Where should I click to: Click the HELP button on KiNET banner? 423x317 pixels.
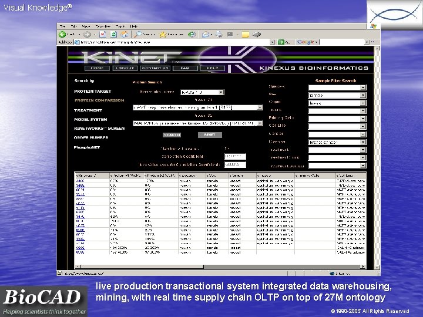[x=212, y=68]
